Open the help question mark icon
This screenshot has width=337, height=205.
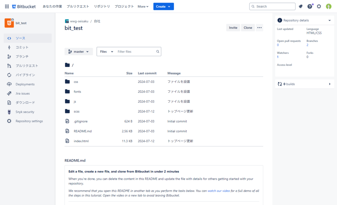pos(310,7)
